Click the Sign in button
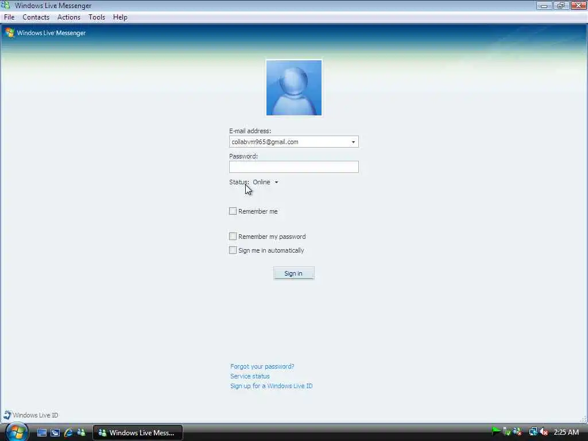 [x=293, y=273]
